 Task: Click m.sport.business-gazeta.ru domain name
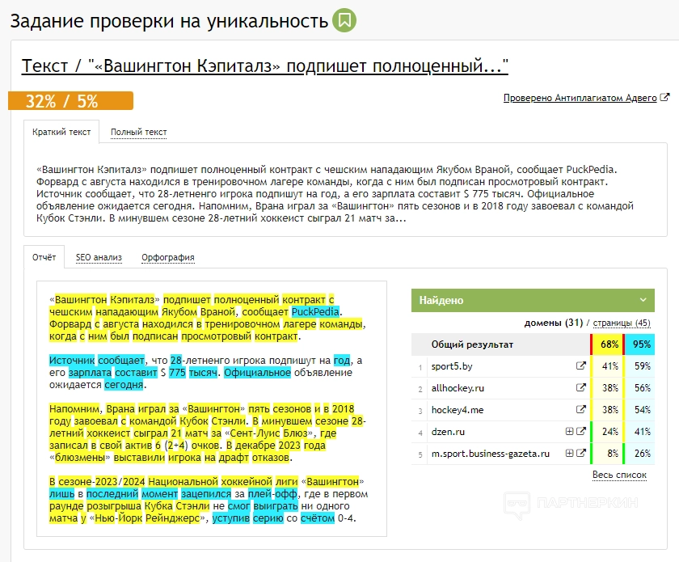490,454
